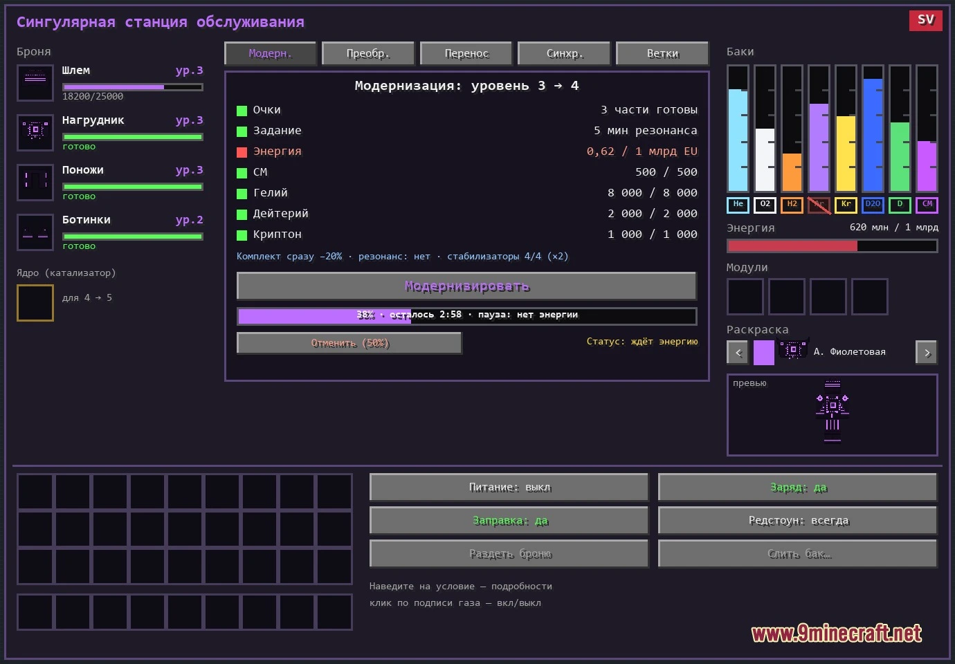Click Отменить (50%) button
The width and height of the screenshot is (955, 664).
[x=349, y=343]
